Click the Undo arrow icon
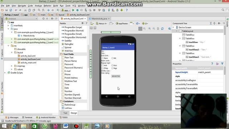This screenshot has width=229, height=129. pyautogui.click(x=16, y=10)
